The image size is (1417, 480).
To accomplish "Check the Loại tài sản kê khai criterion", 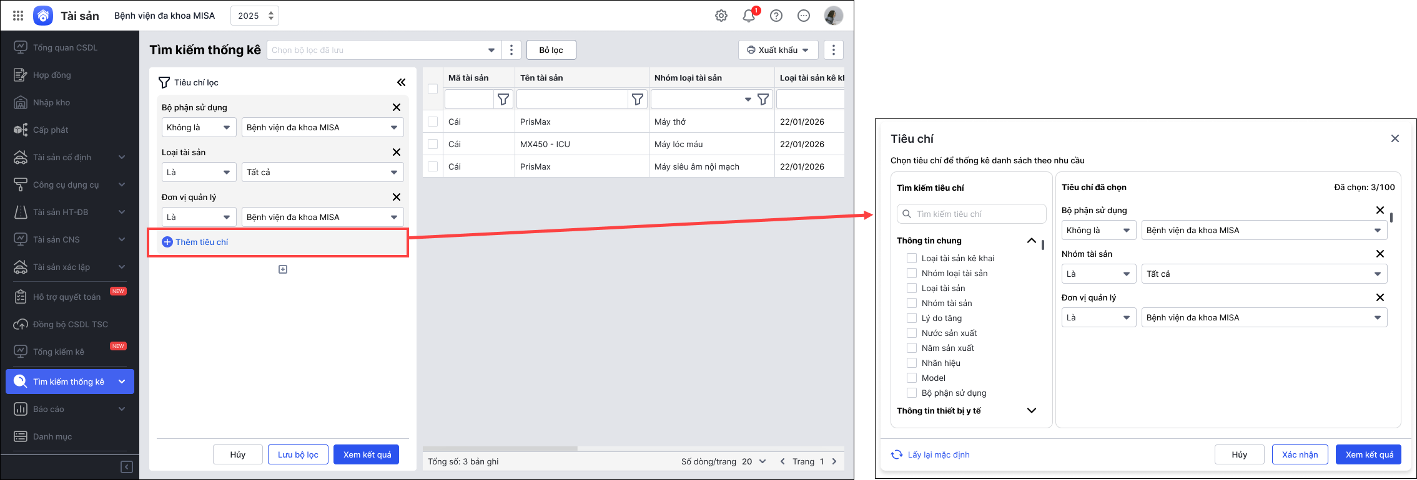I will point(912,258).
